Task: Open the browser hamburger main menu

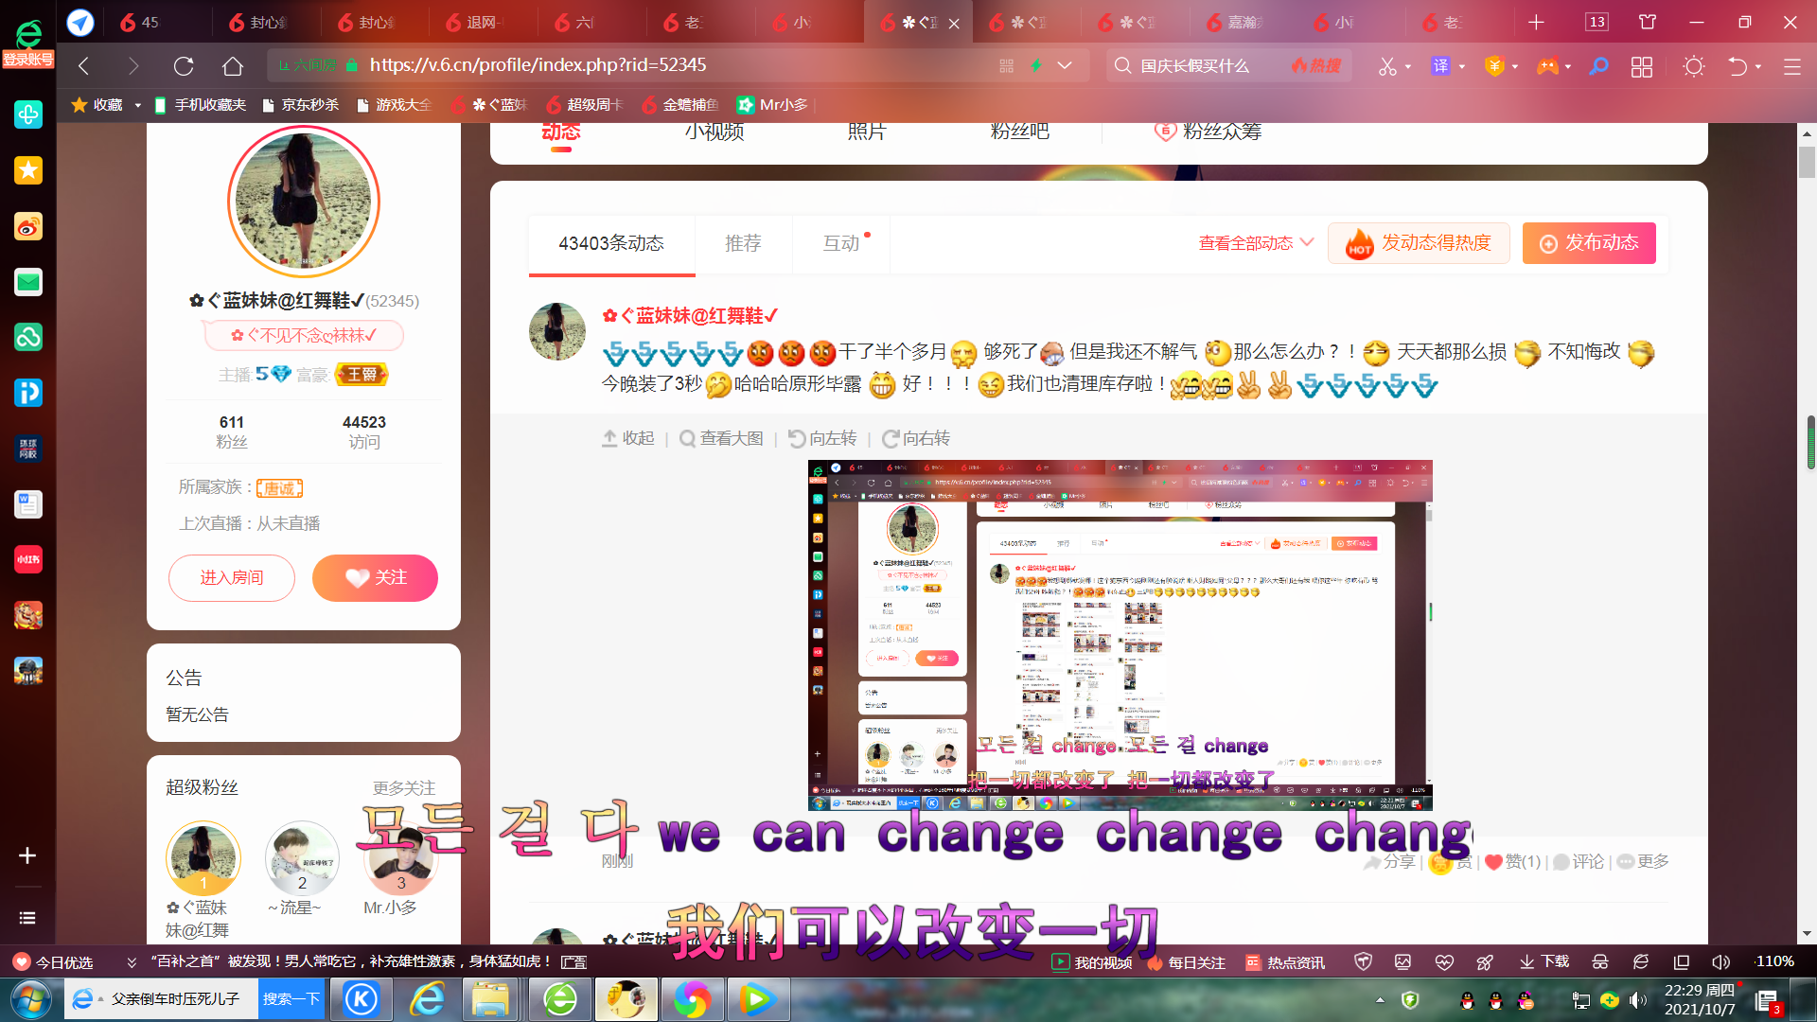Action: (x=1791, y=66)
